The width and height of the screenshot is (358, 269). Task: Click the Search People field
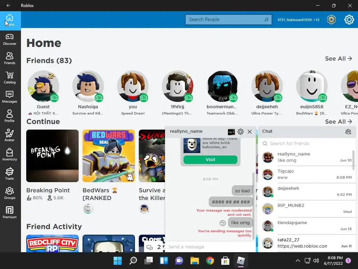pyautogui.click(x=229, y=20)
